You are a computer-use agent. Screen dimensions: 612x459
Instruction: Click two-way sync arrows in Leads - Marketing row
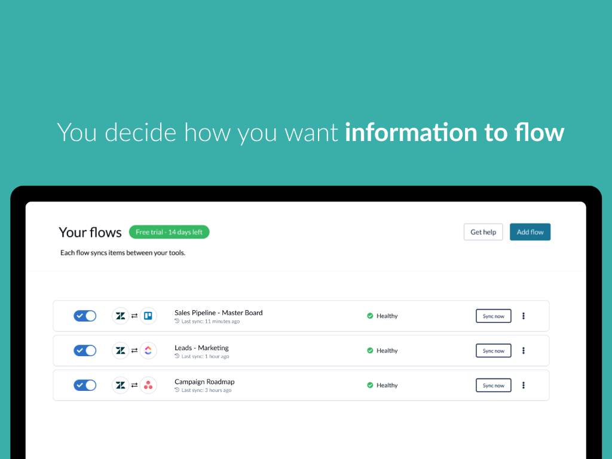[x=134, y=351]
